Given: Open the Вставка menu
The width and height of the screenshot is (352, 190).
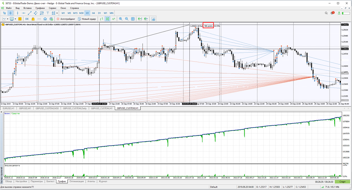Looking at the screenshot, I should (28, 8).
